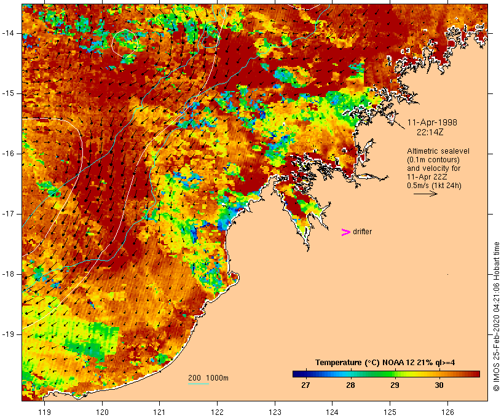Image resolution: width=504 pixels, height=418 pixels.
Task: Click the latitude axis label '-19'
Action: (8, 334)
